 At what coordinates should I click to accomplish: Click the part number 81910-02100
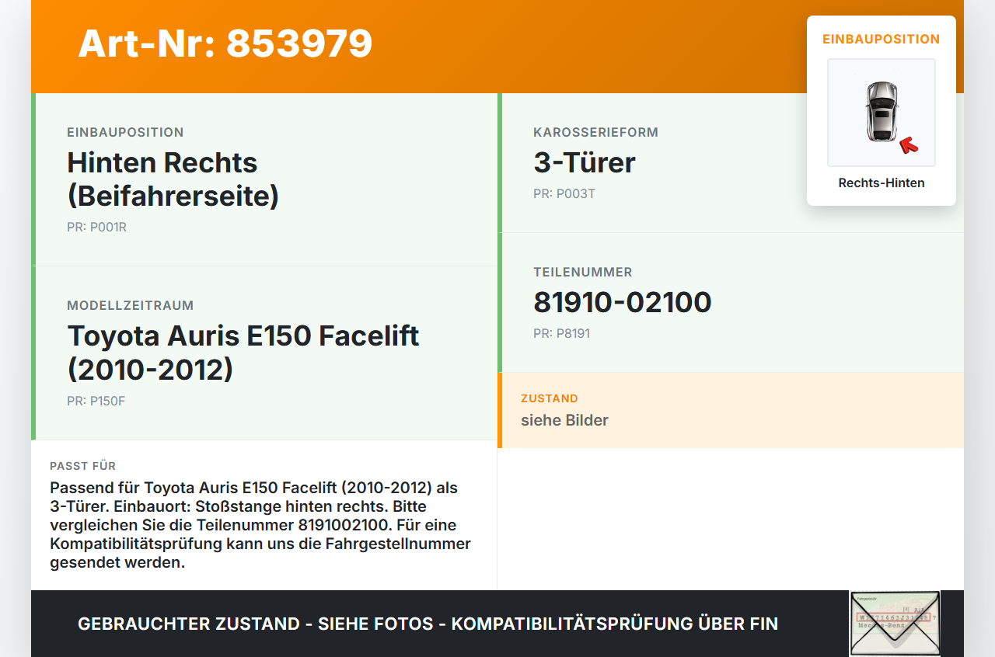point(623,302)
